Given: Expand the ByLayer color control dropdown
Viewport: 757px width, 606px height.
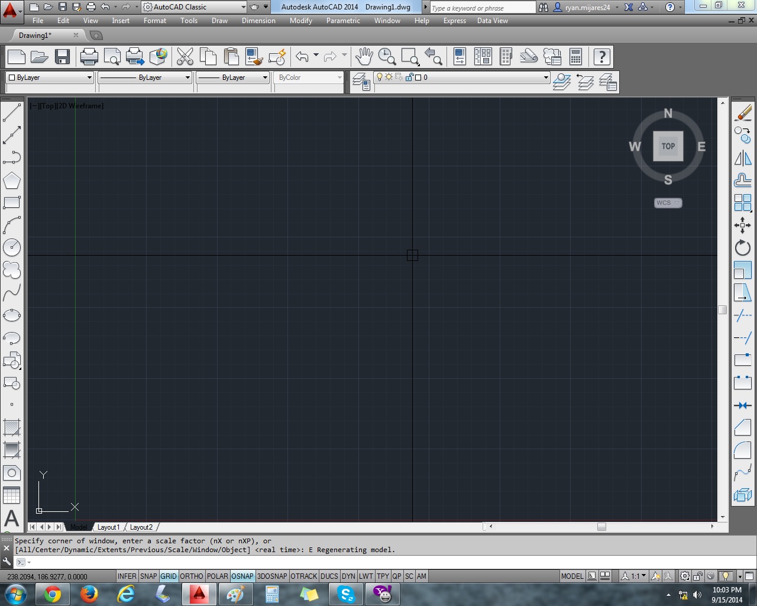Looking at the screenshot, I should click(50, 78).
